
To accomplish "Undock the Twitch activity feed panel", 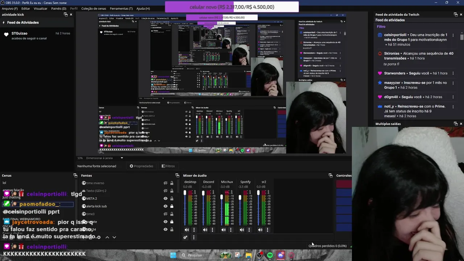I will (x=456, y=14).
